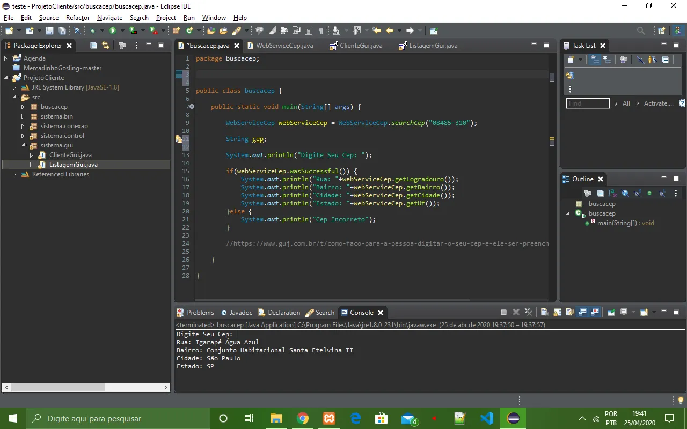
Task: Click the Find field in Task List
Action: [x=588, y=103]
